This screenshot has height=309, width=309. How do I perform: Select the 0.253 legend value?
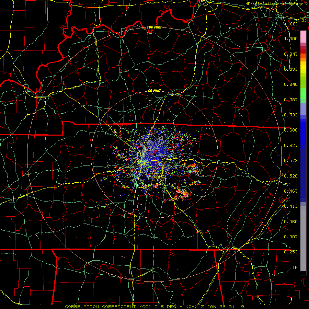291,252
